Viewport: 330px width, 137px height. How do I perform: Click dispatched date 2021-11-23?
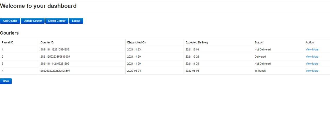point(134,50)
